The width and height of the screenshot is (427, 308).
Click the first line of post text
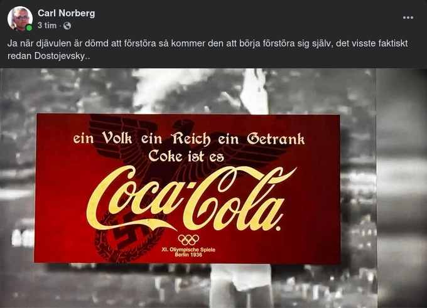click(x=207, y=43)
